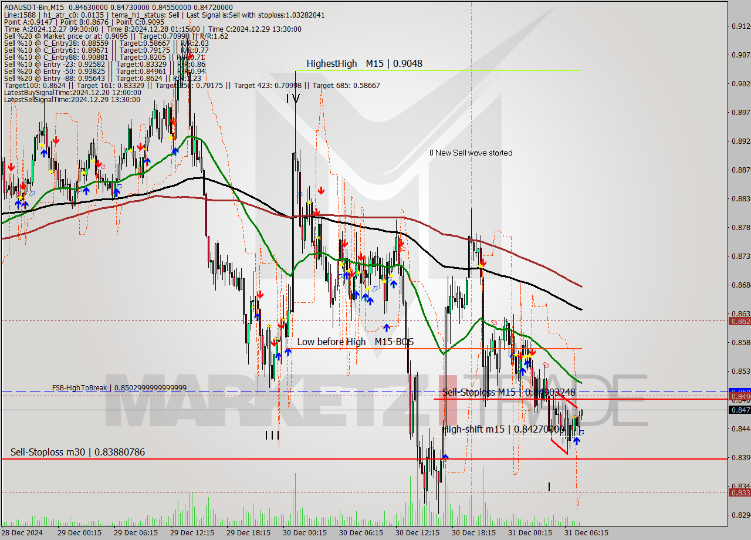
Task: Click the 30 Dec 00:15 time label
Action: (305, 533)
